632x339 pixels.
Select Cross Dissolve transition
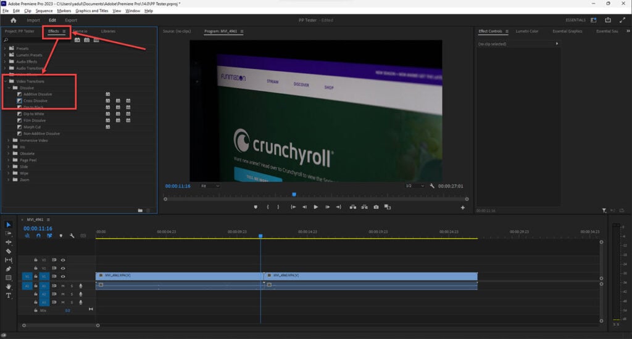click(x=35, y=101)
